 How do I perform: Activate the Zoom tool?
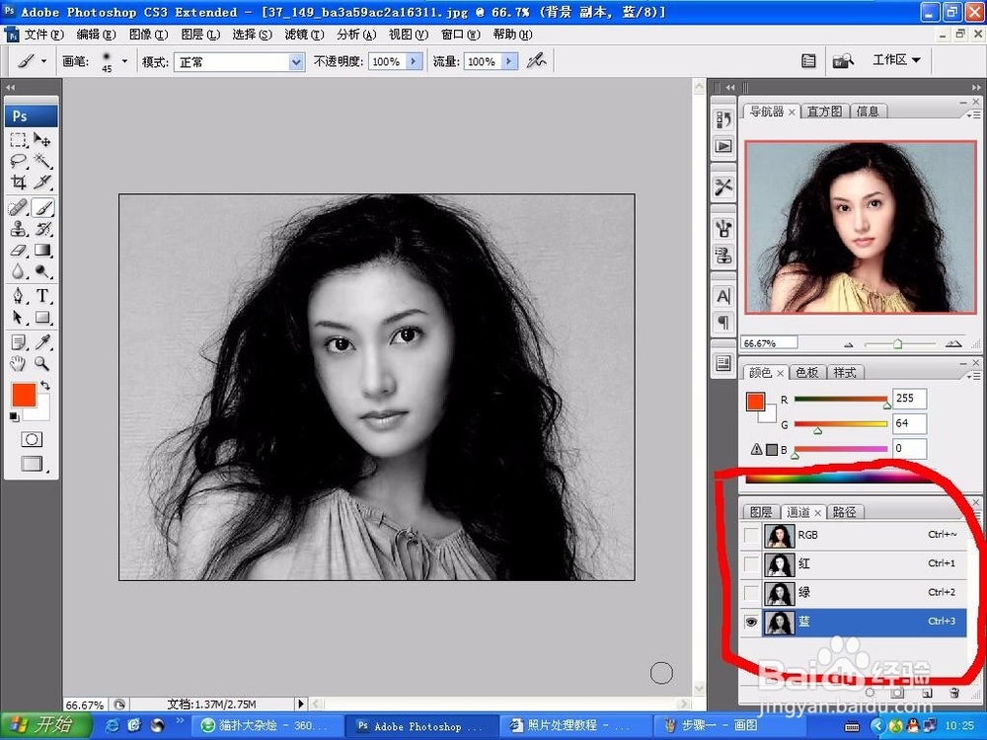coord(39,363)
